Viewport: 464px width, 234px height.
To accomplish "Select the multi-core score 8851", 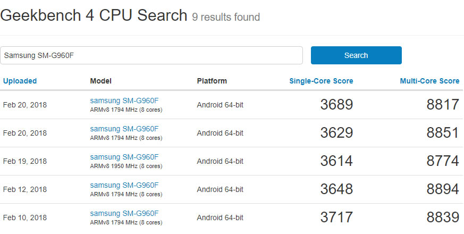I will coord(443,133).
